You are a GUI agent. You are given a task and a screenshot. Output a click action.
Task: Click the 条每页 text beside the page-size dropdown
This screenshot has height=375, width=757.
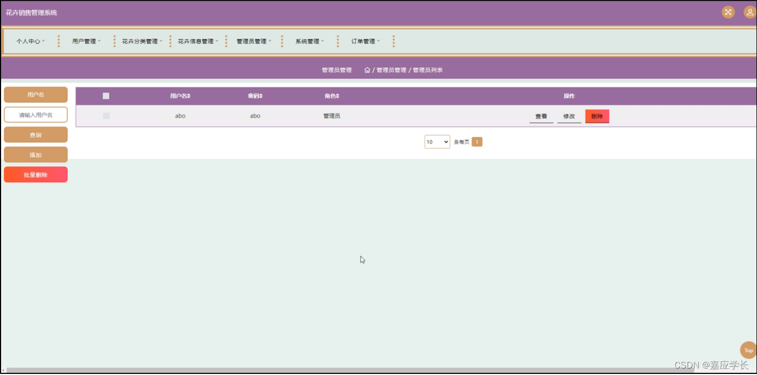[461, 142]
